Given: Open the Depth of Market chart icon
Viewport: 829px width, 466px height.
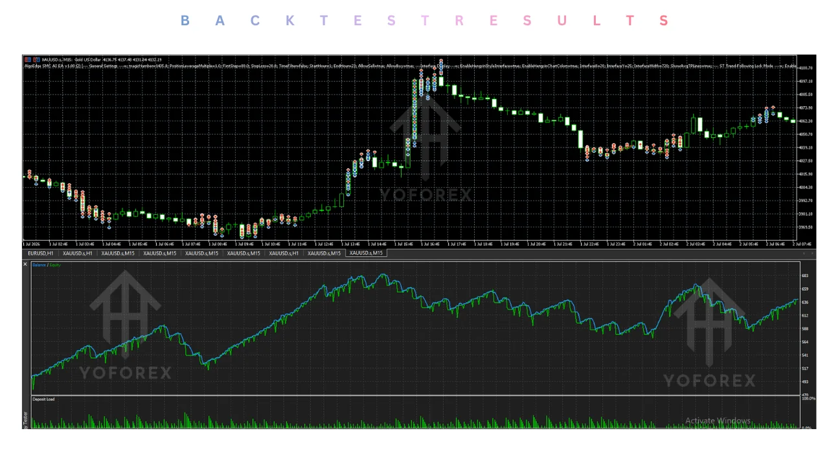Looking at the screenshot, I should click(36, 60).
